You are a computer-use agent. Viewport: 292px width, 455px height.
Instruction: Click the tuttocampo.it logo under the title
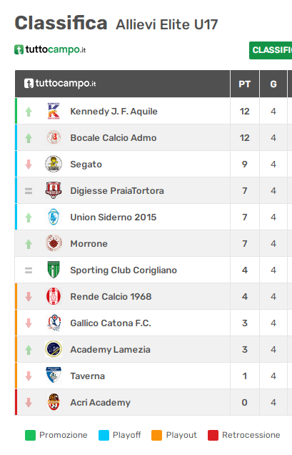click(50, 49)
